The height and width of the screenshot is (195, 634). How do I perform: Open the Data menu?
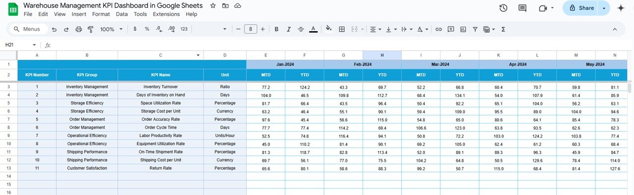click(x=122, y=14)
